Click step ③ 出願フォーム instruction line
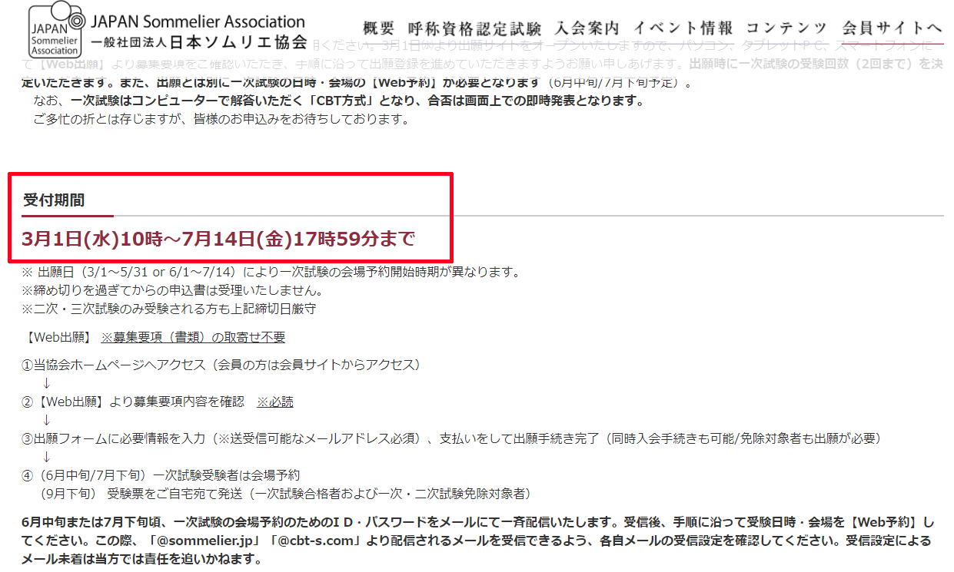 (451, 438)
